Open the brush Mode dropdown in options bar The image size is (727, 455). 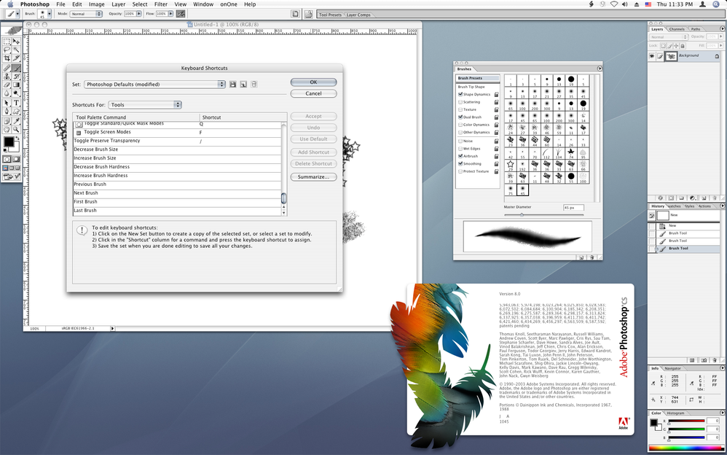86,14
